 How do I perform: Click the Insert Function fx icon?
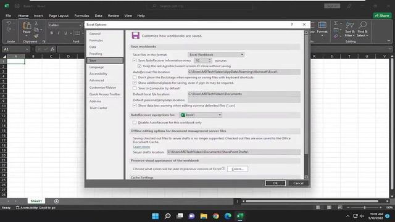click(x=52, y=49)
